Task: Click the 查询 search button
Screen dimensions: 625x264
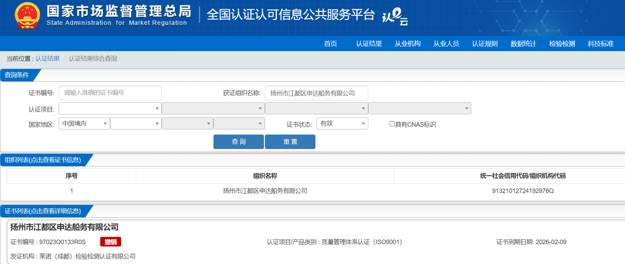Action: click(x=239, y=142)
